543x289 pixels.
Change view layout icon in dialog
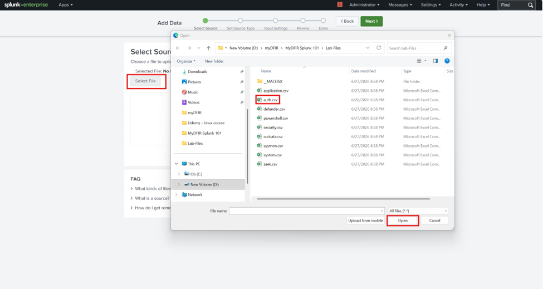pos(419,61)
